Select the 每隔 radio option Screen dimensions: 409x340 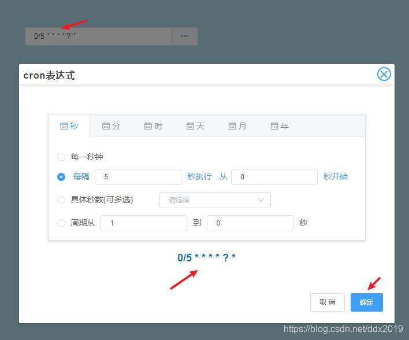[61, 177]
